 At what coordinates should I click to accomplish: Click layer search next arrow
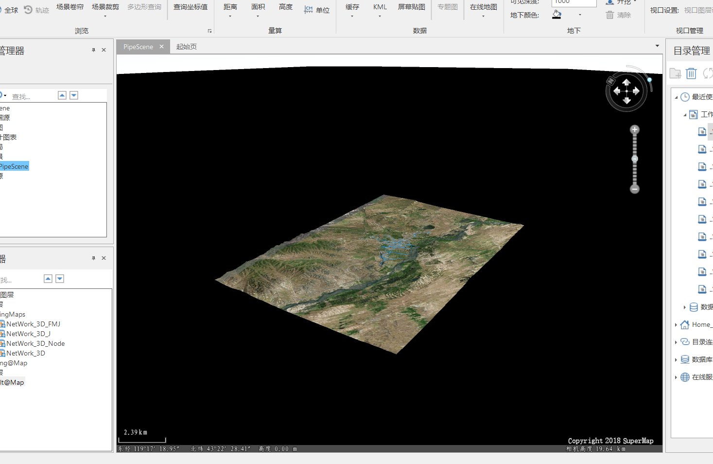(x=60, y=279)
